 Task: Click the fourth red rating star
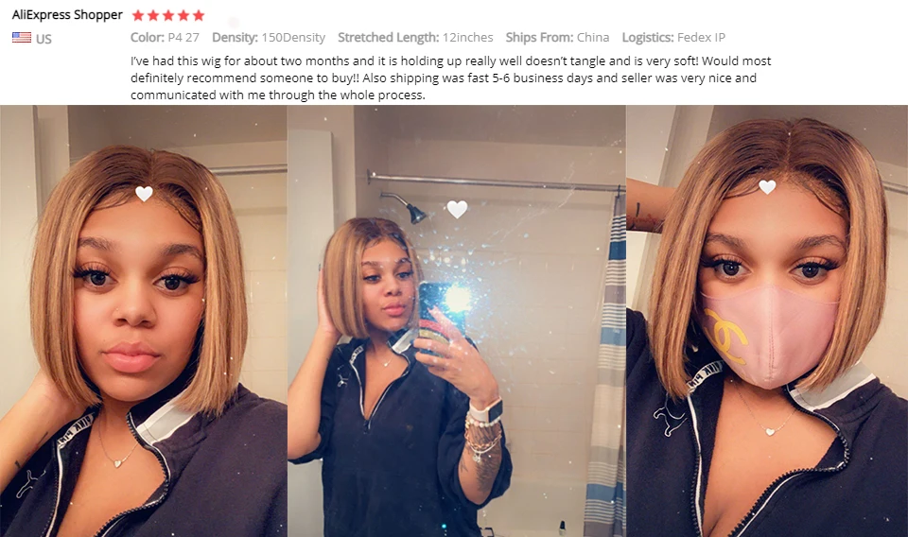183,15
